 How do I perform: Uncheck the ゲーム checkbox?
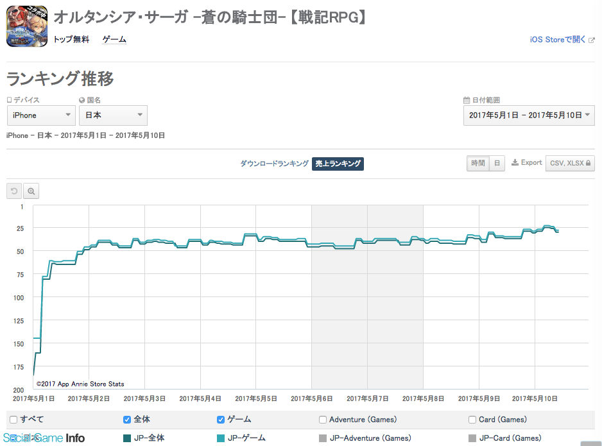tap(221, 420)
